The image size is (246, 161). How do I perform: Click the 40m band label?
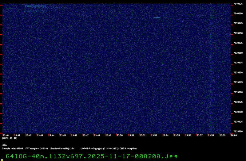(x=4, y=145)
